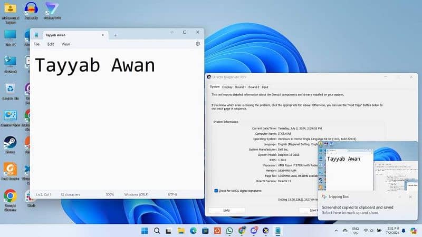Click 'Windows (CRLF)' line ending indicator

[136, 194]
